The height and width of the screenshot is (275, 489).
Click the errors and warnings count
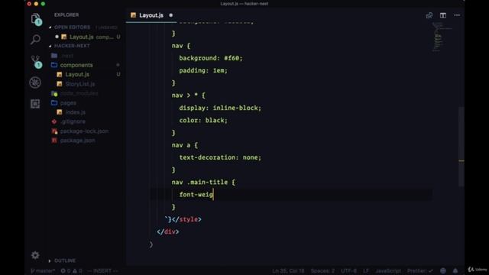(71, 270)
